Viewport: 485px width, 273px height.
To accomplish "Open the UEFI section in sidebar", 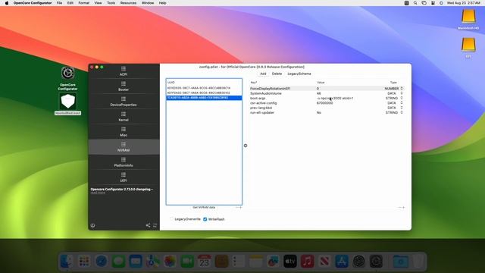I will 124,177.
